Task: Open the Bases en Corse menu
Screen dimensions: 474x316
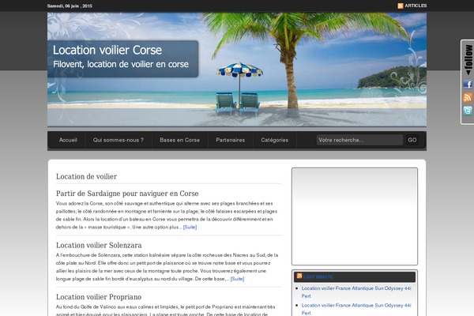Action: pyautogui.click(x=179, y=140)
